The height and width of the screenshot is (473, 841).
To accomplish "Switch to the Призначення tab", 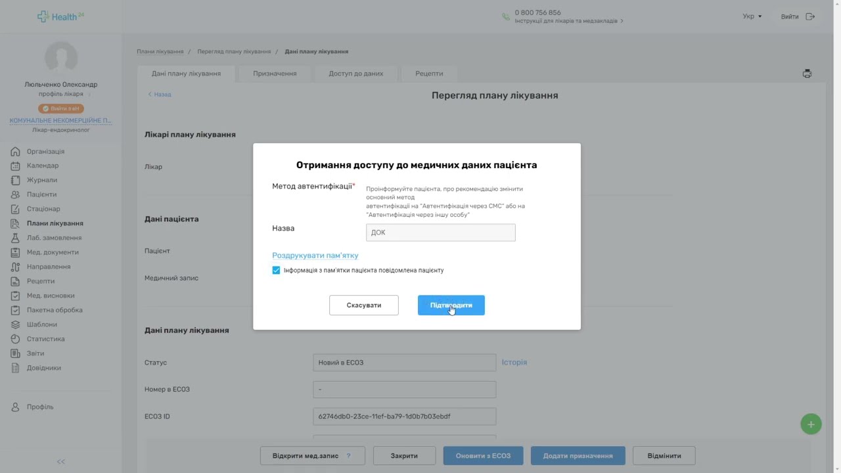I will [x=275, y=74].
